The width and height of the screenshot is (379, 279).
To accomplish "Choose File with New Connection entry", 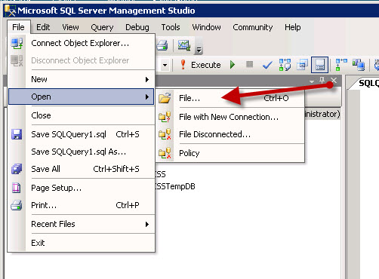I will (230, 117).
